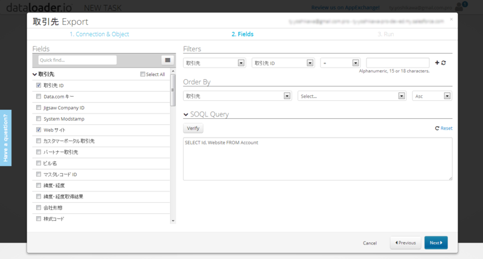Go back with the Previous button
483x259 pixels.
[406, 243]
